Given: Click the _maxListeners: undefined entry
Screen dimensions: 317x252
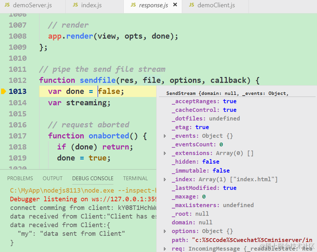Looking at the screenshot, I should pyautogui.click(x=213, y=205).
